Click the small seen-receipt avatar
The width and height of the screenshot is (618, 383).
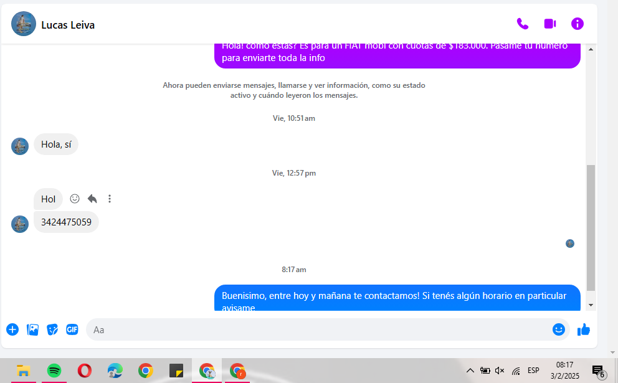tap(570, 244)
